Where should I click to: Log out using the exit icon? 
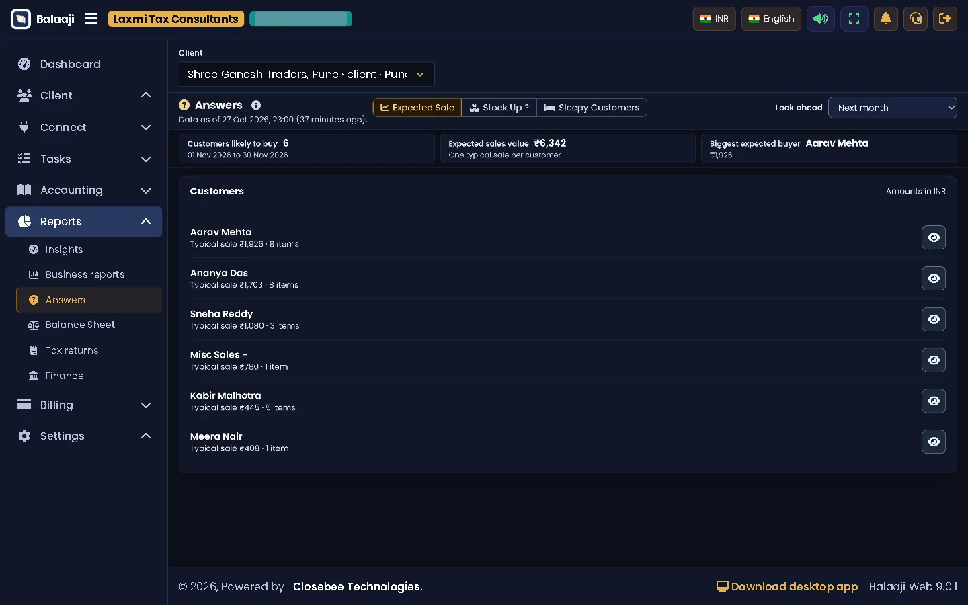945,19
